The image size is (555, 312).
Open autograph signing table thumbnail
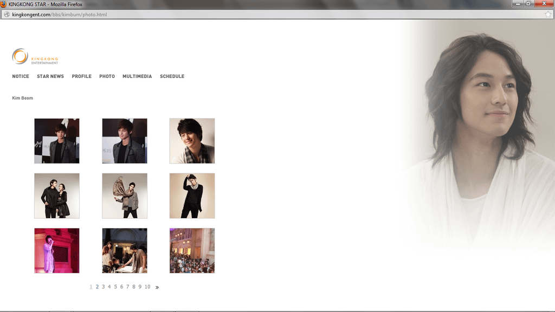pyautogui.click(x=125, y=250)
